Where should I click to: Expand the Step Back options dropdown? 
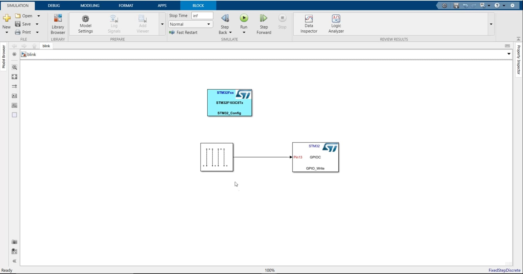230,32
